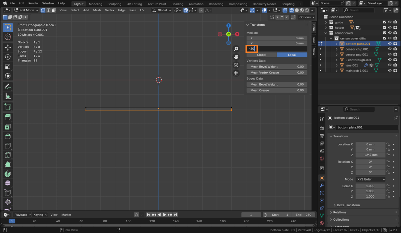
Task: Select the Poly Build tool
Action: point(8,164)
